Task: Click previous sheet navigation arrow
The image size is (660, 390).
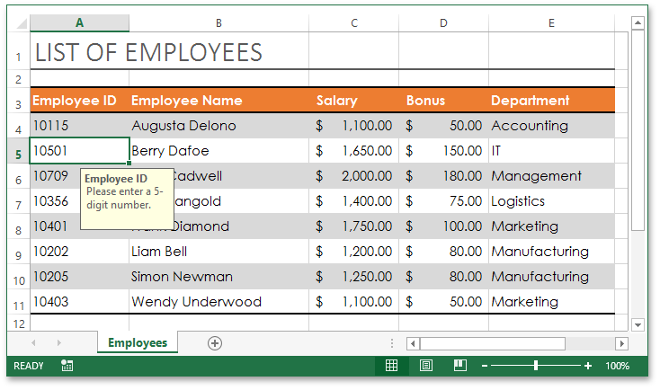Action: [x=33, y=343]
